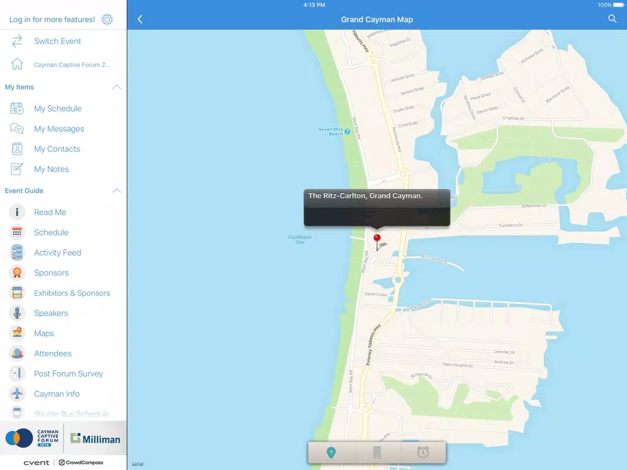627x470 pixels.
Task: Tap the Attendees people icon
Action: (x=17, y=353)
